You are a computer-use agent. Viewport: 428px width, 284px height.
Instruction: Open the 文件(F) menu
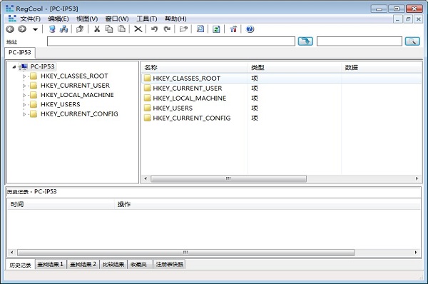pyautogui.click(x=30, y=19)
